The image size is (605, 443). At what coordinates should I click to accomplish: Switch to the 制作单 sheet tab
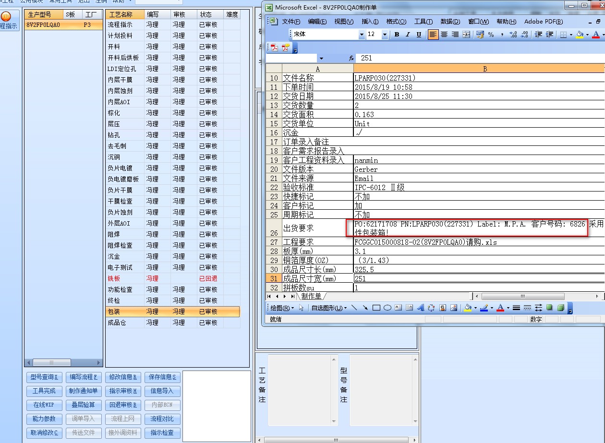311,296
